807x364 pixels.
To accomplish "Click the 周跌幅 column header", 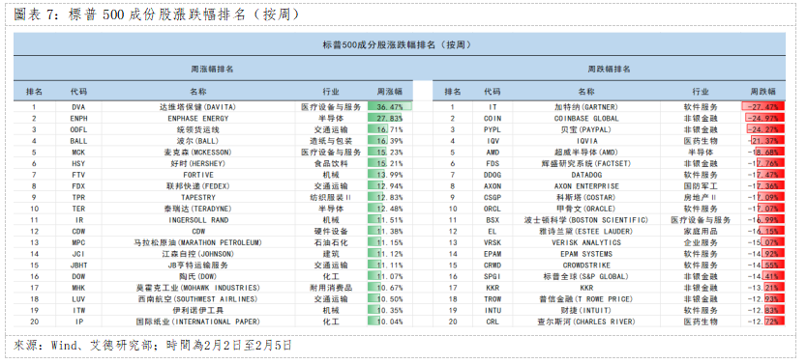I will click(763, 92).
